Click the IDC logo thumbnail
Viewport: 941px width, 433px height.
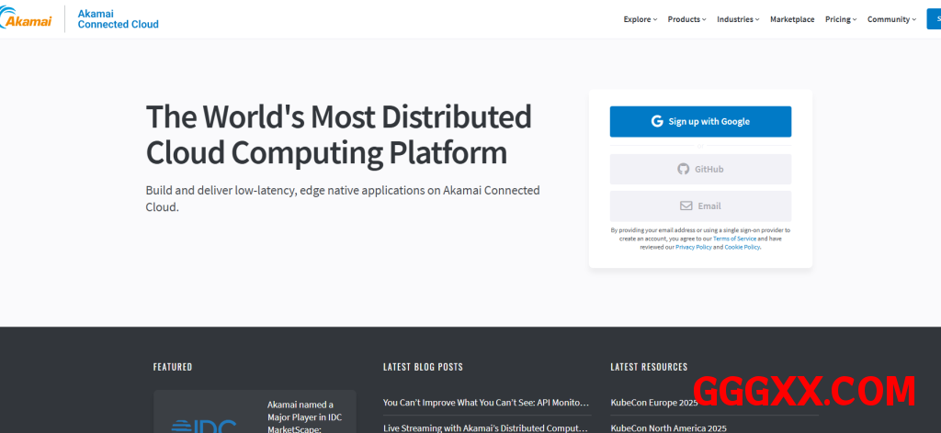204,424
